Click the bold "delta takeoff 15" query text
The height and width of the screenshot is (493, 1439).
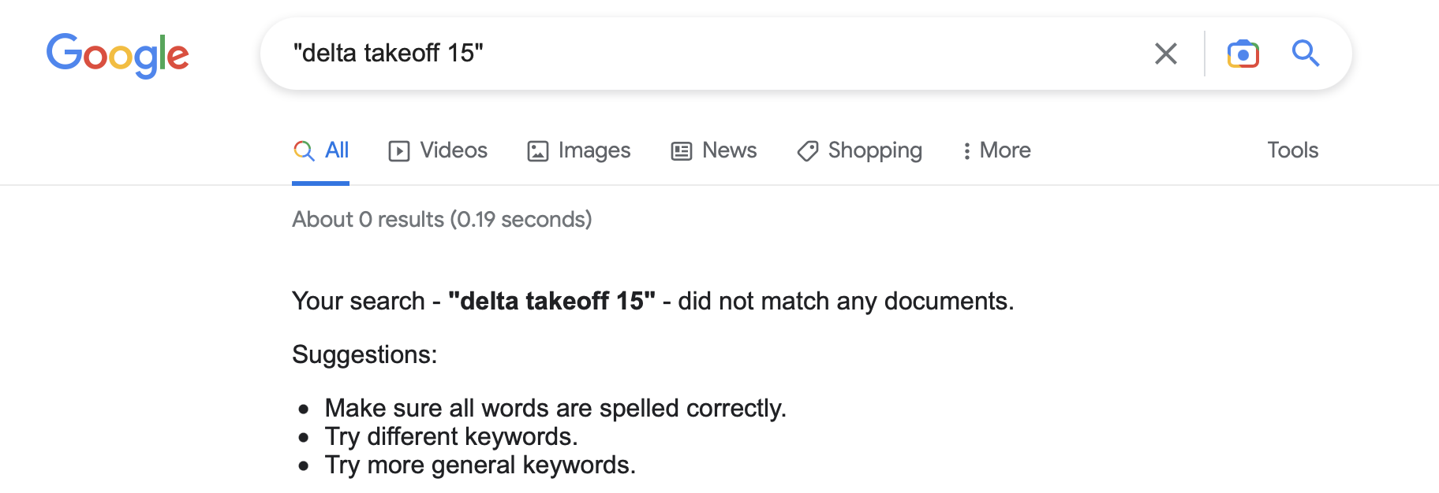[x=551, y=301]
